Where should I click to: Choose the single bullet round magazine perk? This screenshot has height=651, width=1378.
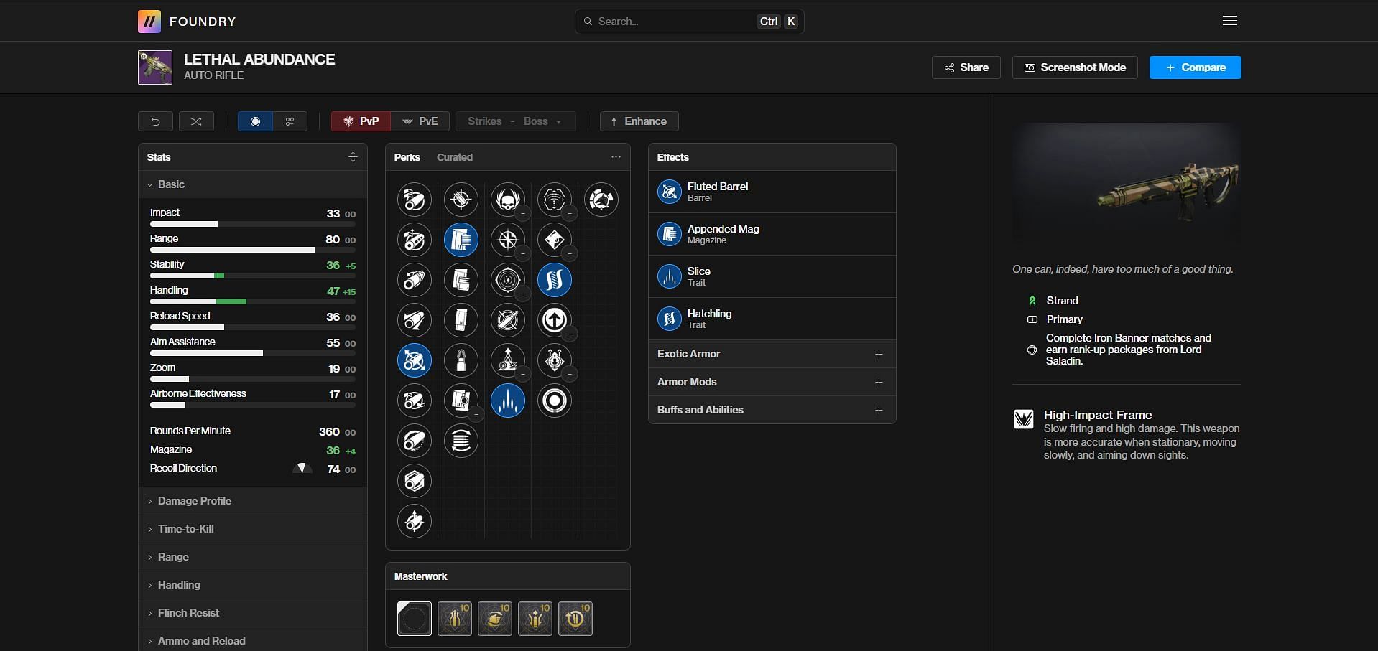pyautogui.click(x=461, y=360)
